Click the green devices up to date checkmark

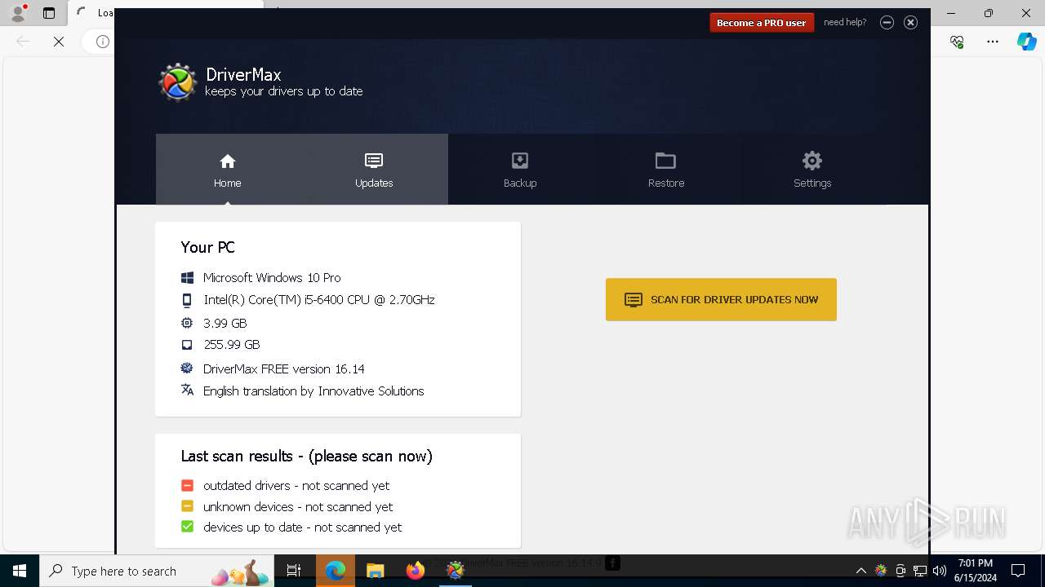[x=187, y=527]
